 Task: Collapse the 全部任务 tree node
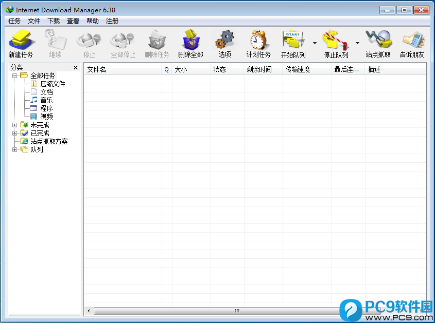pyautogui.click(x=15, y=75)
